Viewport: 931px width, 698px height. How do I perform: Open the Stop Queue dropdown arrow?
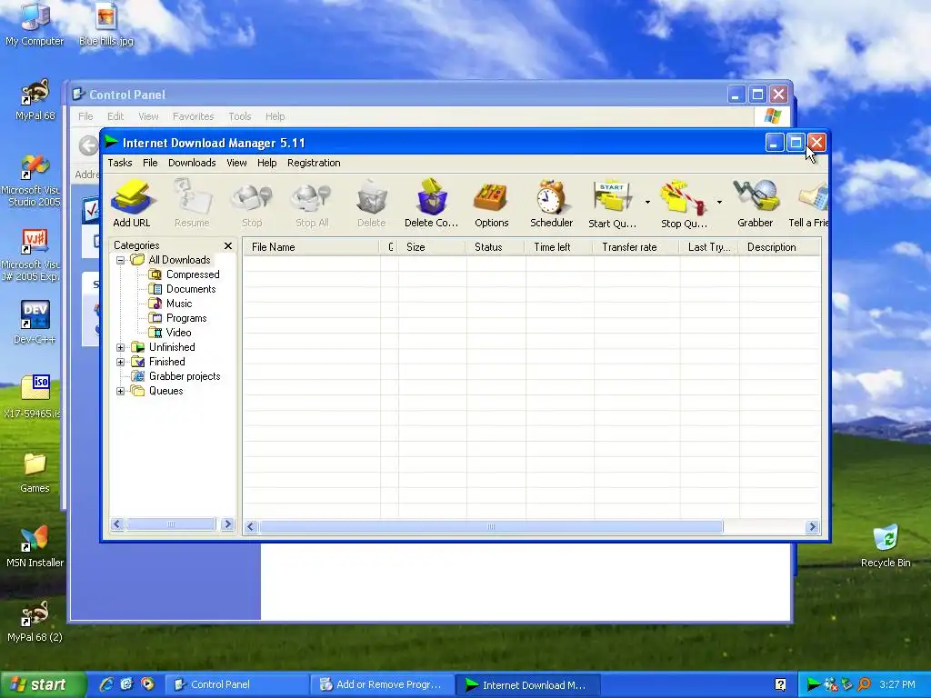tap(720, 203)
